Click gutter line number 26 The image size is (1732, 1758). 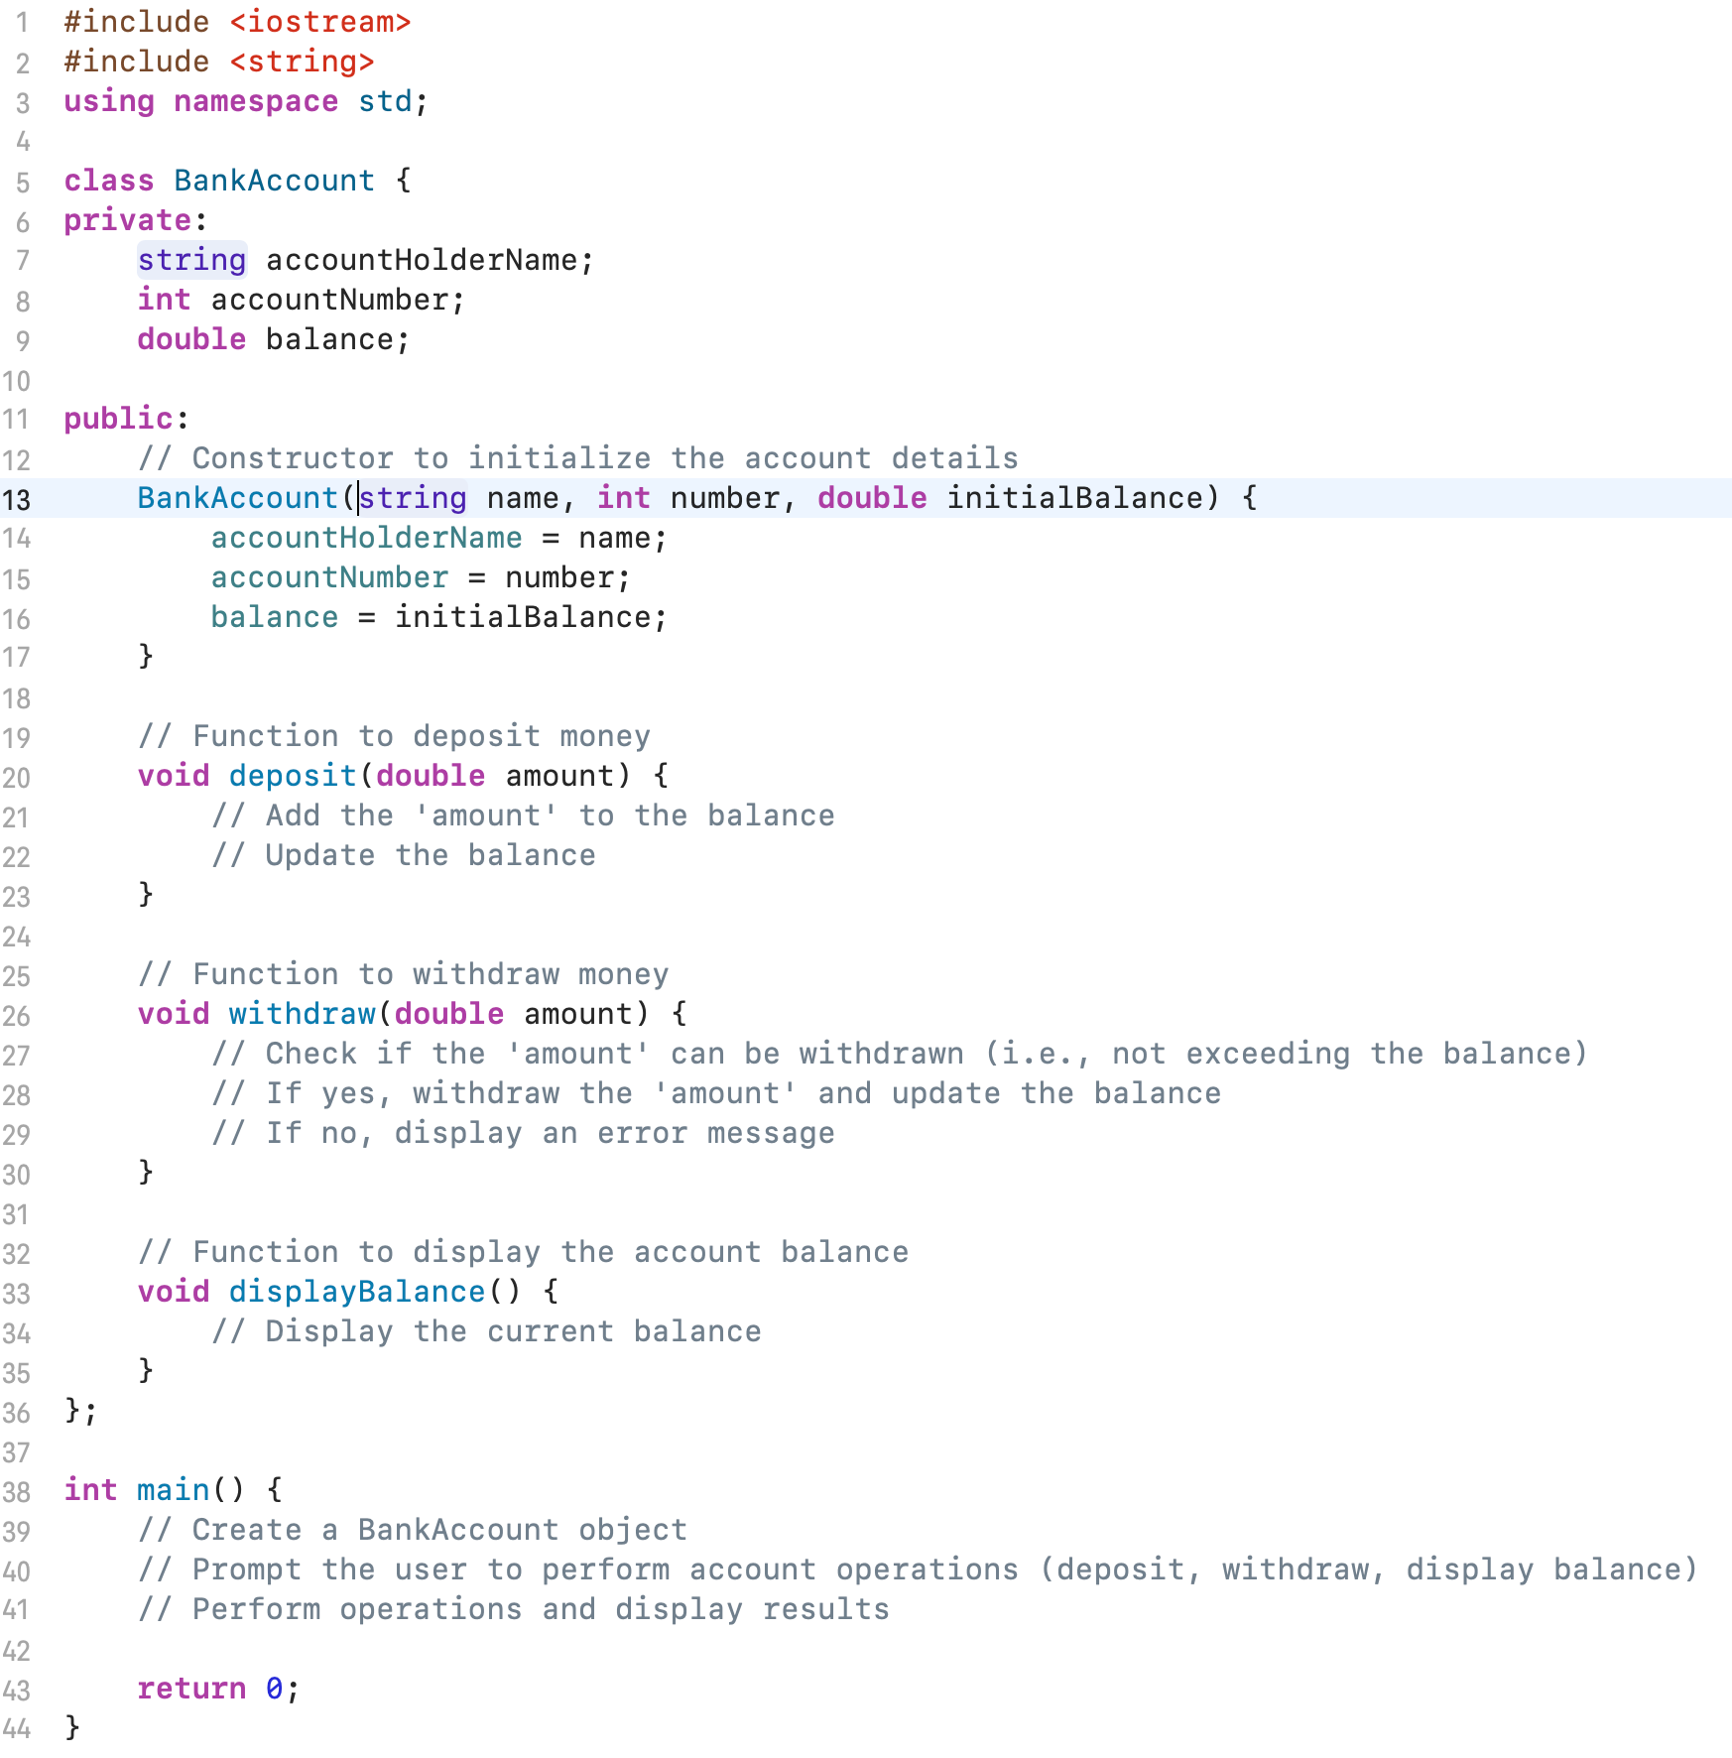coord(17,1015)
